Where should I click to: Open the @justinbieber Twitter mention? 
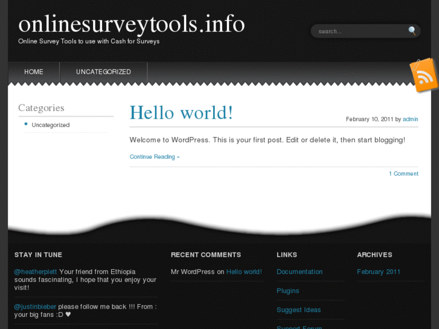[x=35, y=307]
